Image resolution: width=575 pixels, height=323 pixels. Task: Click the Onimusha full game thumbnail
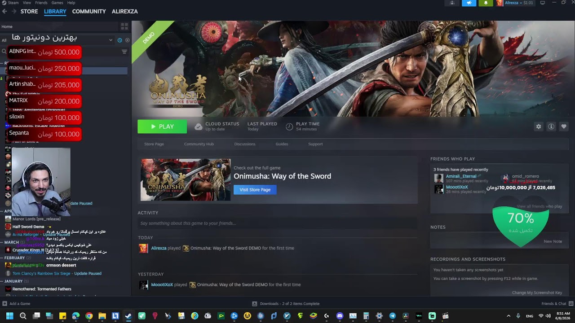[186, 180]
